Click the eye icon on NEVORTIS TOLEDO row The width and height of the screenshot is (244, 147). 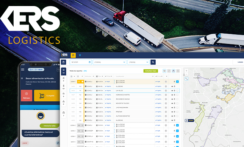pos(172,104)
